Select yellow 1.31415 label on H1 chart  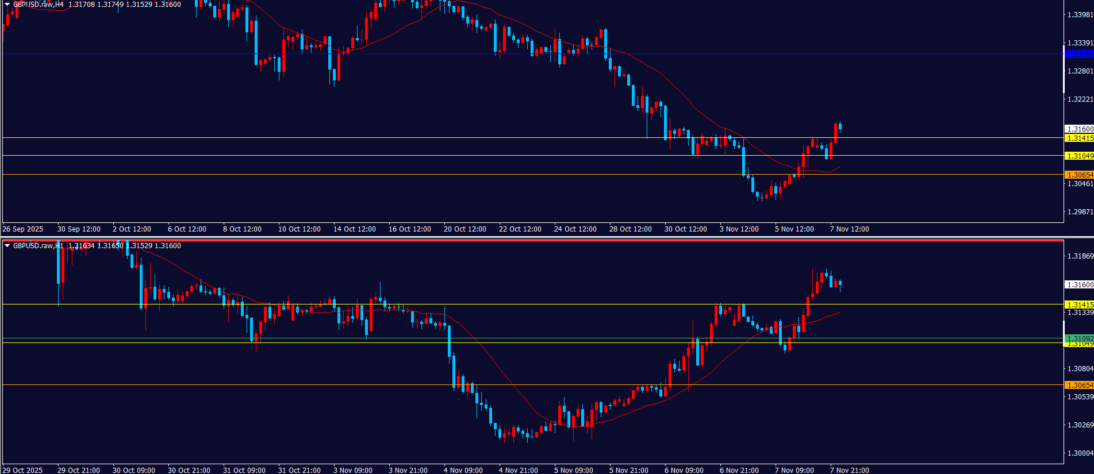coord(1079,305)
